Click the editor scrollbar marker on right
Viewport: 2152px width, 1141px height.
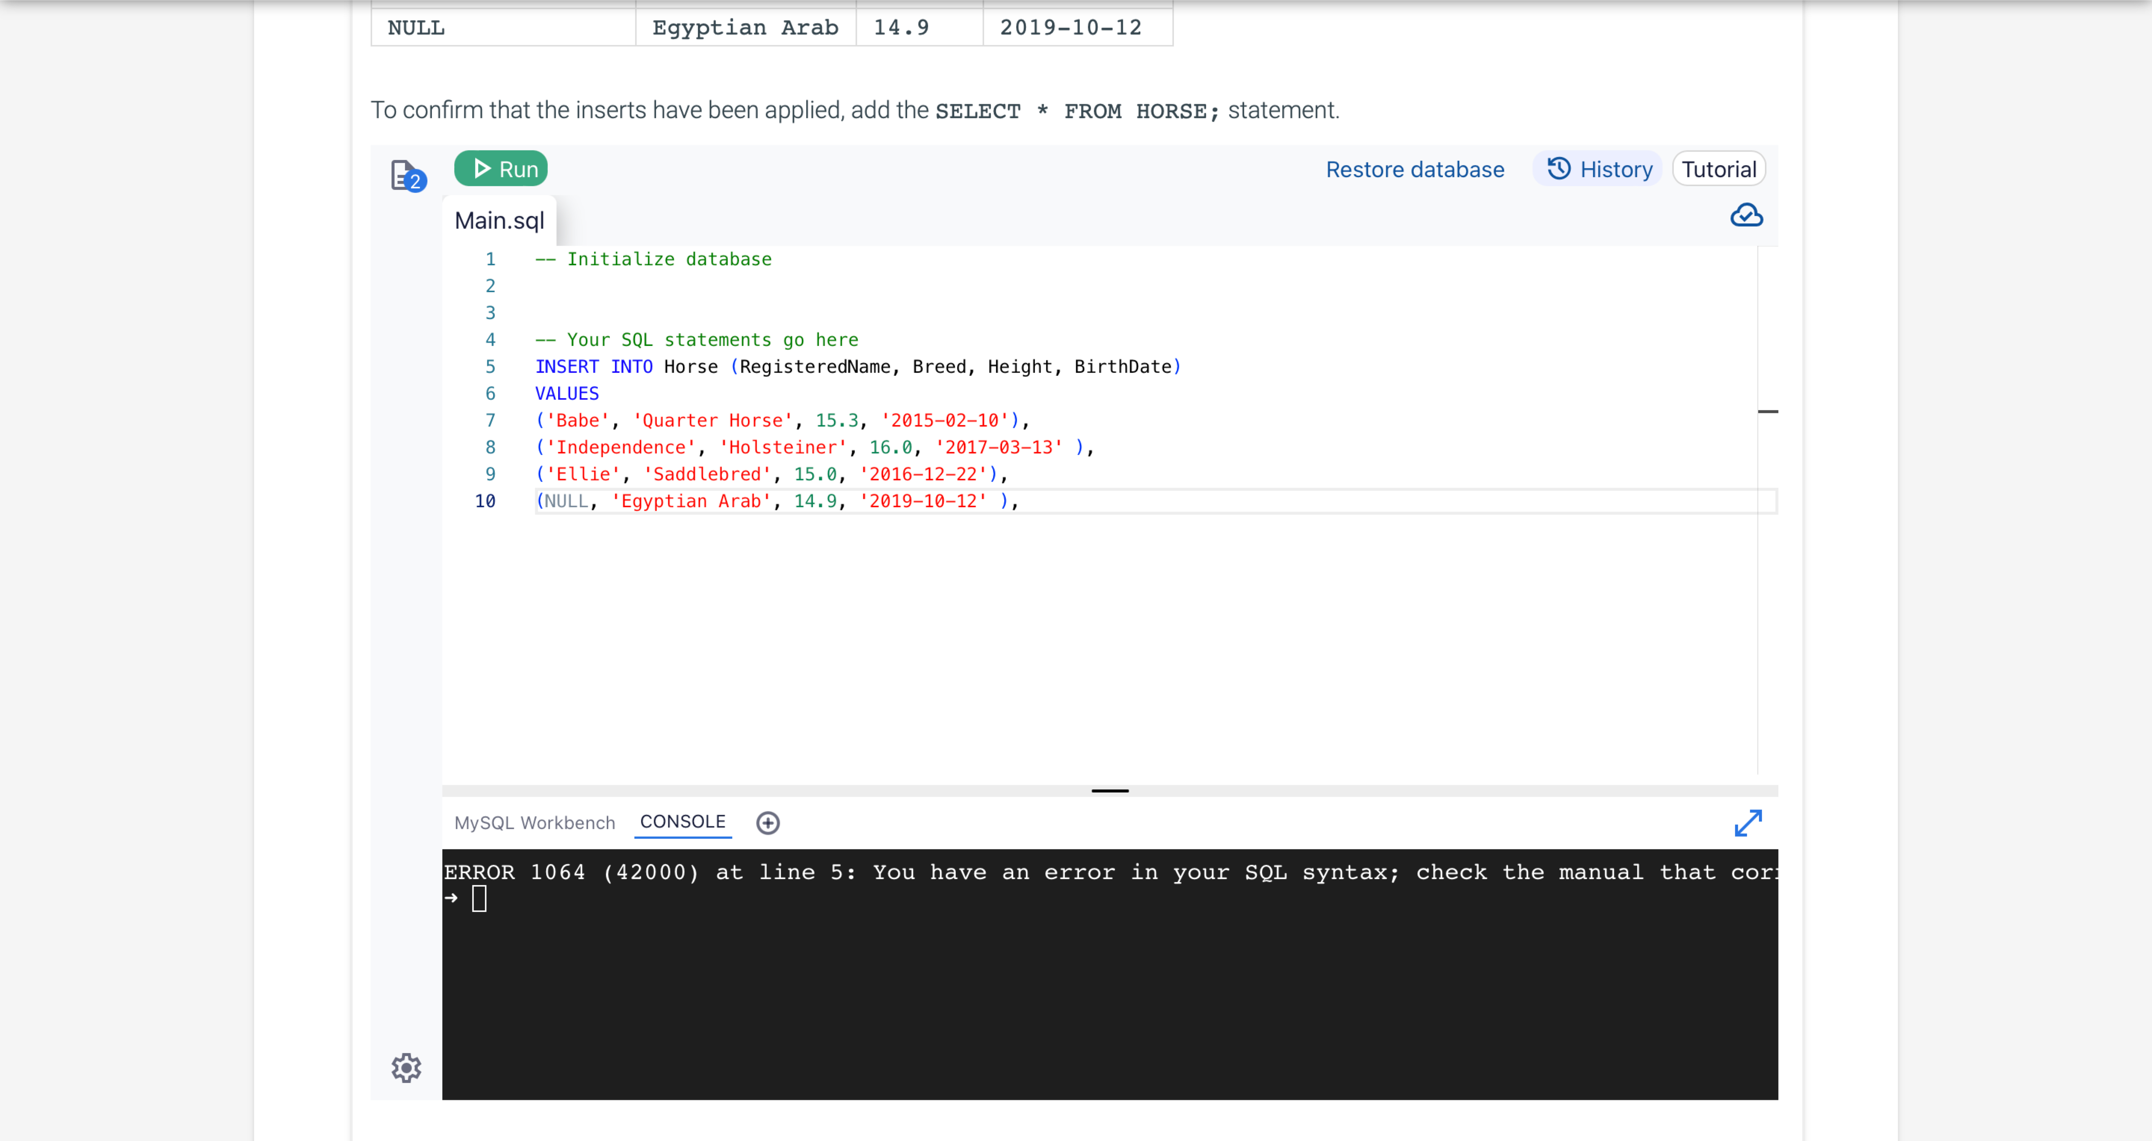[1768, 411]
